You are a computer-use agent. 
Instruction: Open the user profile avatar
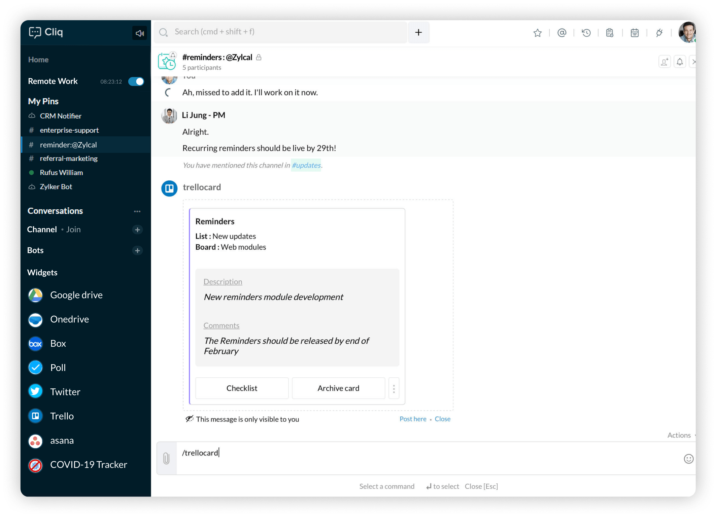(687, 33)
